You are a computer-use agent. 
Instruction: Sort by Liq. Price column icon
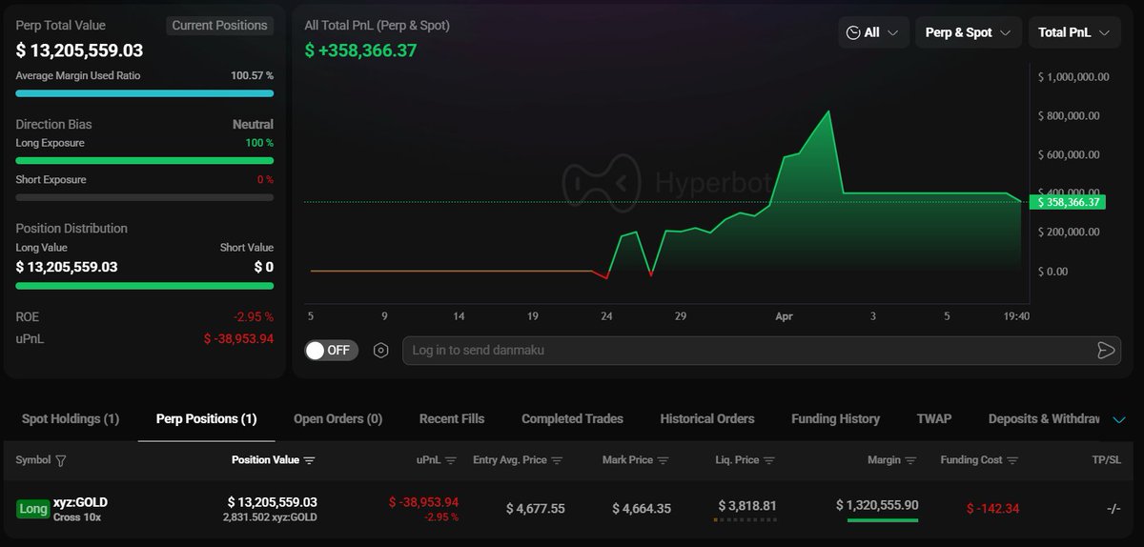769,460
